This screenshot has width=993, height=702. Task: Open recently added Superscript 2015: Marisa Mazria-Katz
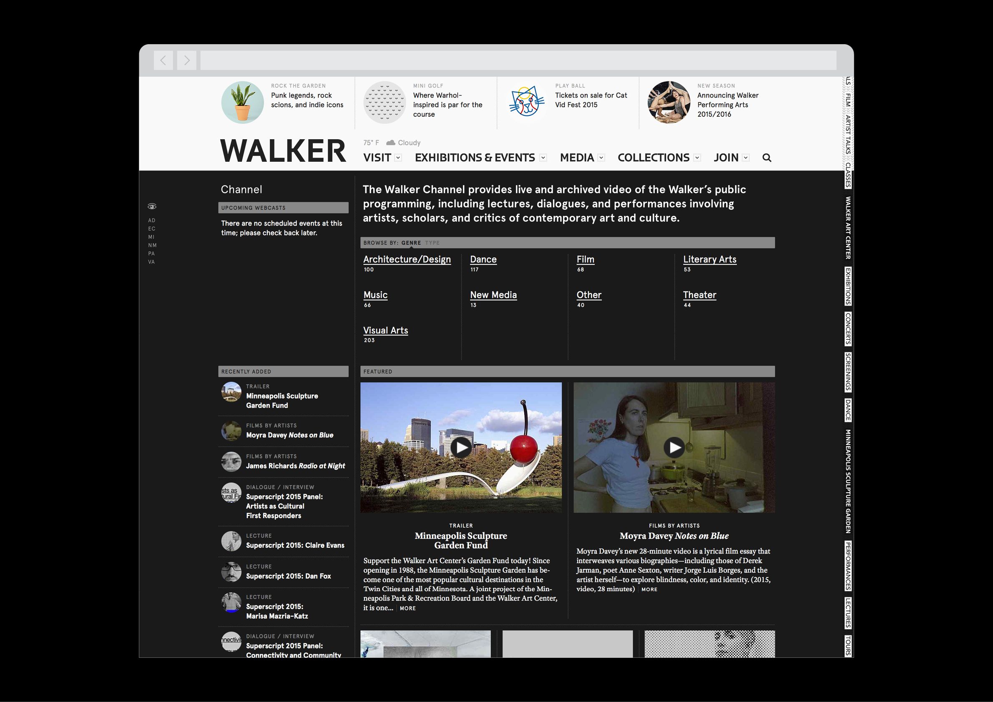(277, 611)
